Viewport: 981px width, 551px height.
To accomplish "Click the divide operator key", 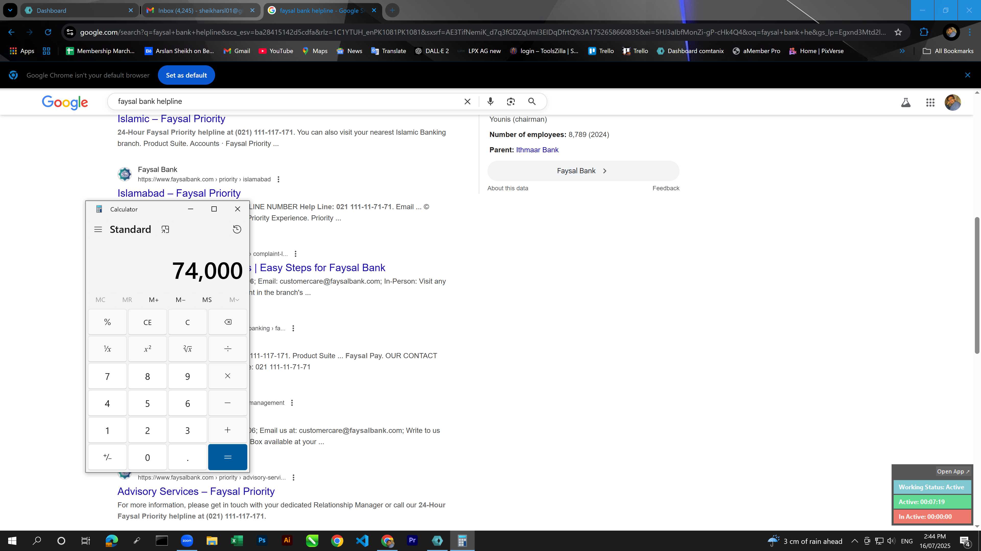I will [228, 349].
